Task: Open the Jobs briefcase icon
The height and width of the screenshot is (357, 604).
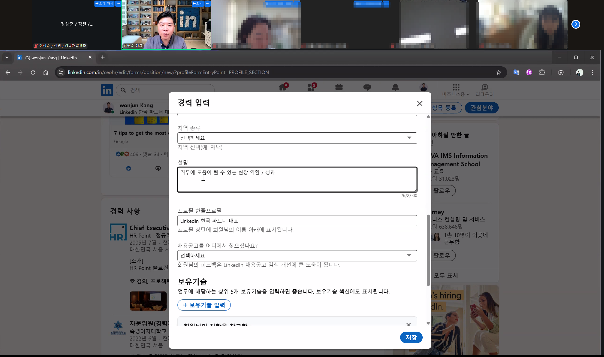Action: click(x=339, y=88)
